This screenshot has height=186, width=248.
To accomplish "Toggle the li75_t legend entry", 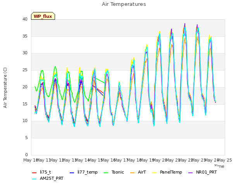I will click(41, 172).
